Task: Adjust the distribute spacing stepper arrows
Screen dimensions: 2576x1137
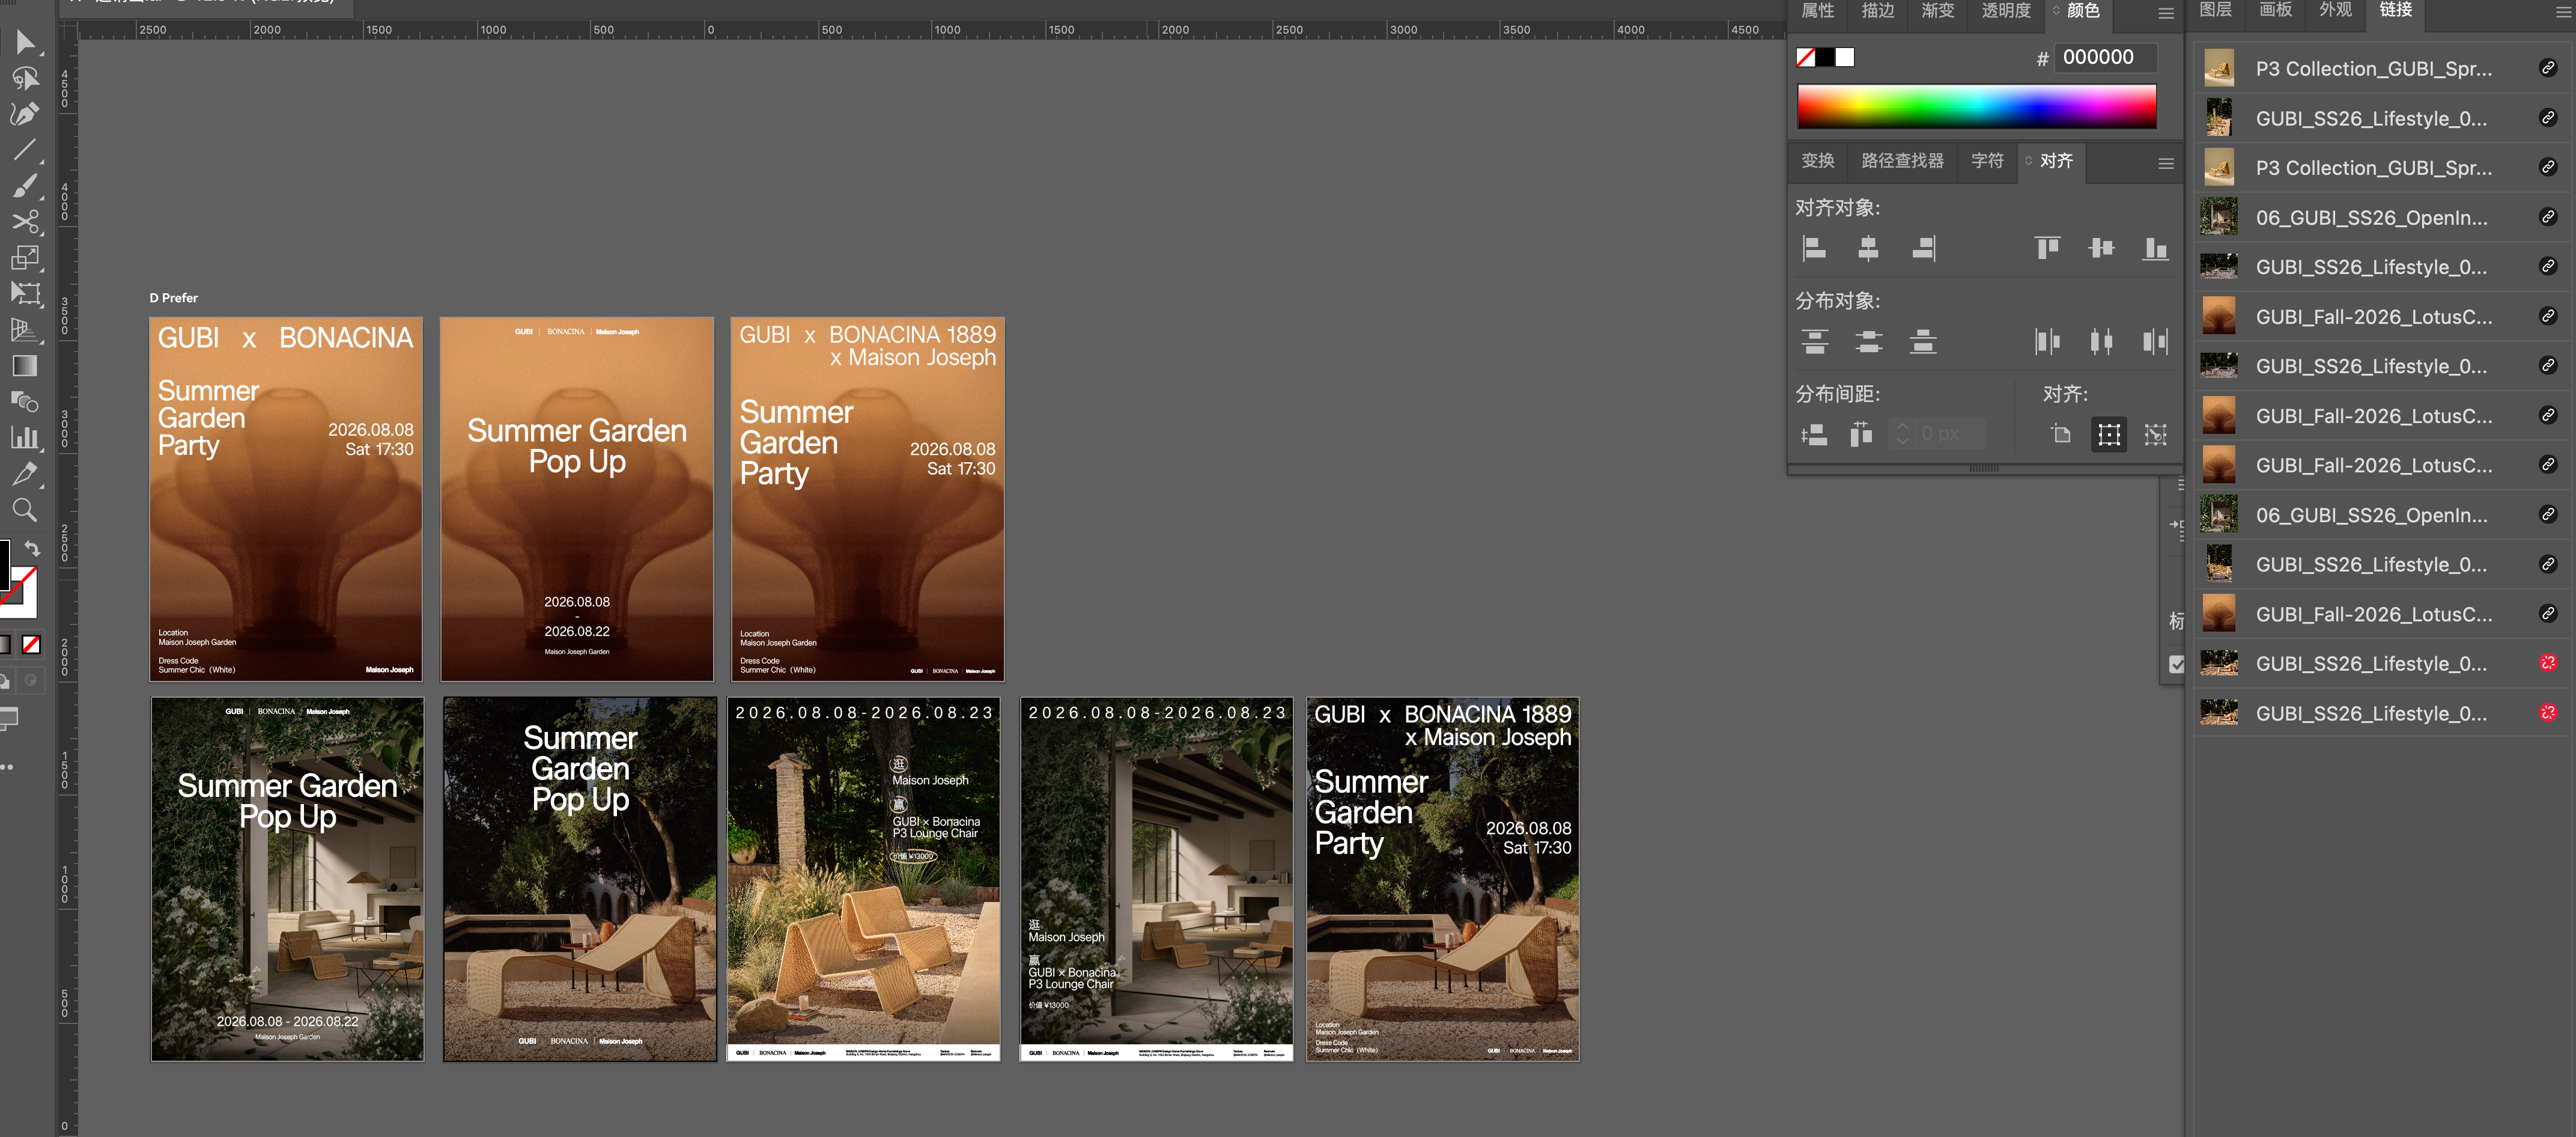Action: point(1903,434)
